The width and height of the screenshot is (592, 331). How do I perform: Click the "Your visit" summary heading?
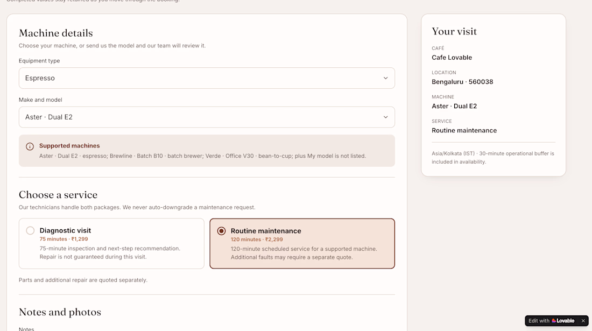pyautogui.click(x=454, y=31)
